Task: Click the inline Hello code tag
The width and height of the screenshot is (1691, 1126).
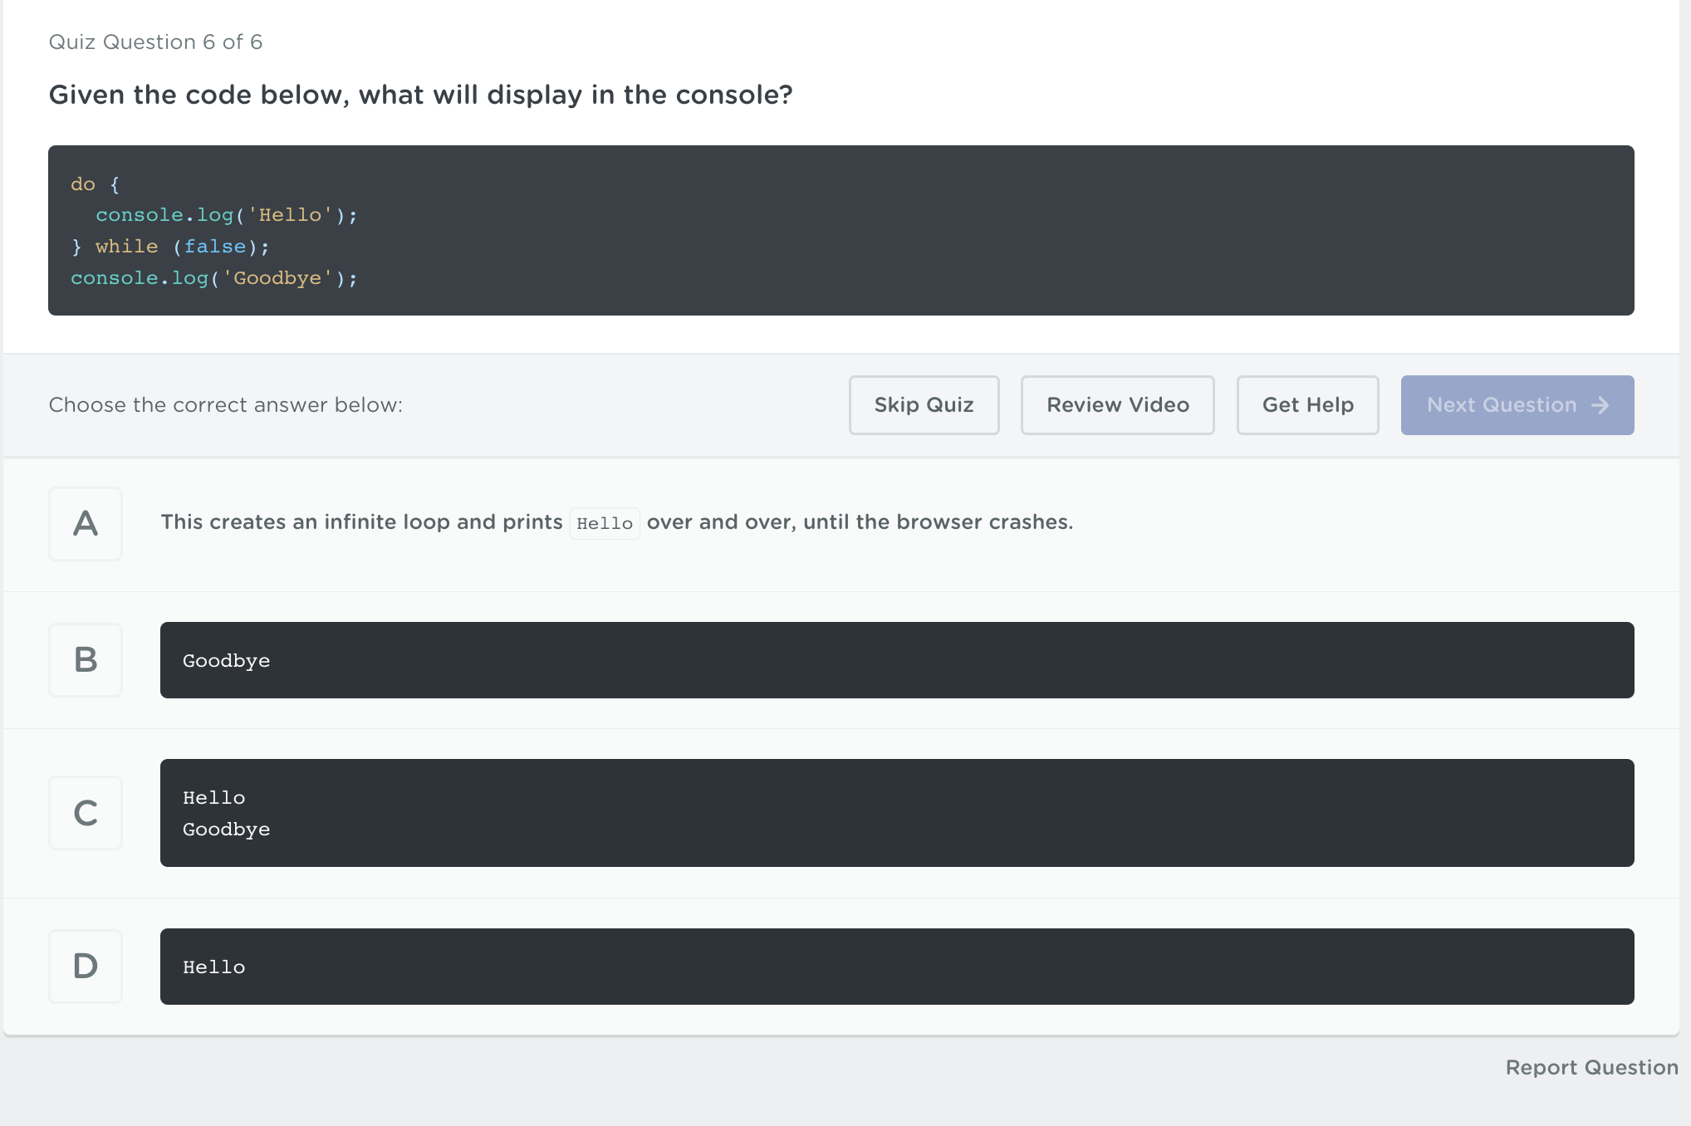Action: pos(605,524)
